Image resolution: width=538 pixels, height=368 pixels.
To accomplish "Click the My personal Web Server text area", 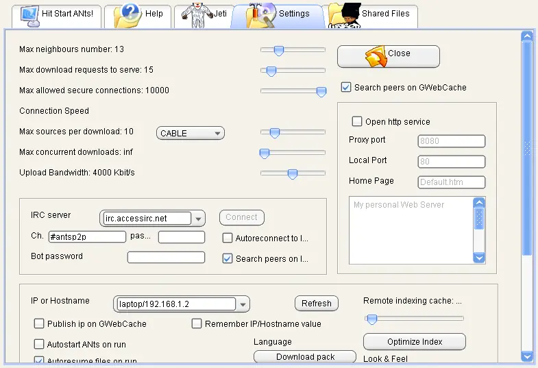I will coord(411,230).
